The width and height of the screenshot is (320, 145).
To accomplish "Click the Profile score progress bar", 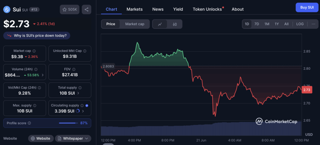I will (68, 123).
